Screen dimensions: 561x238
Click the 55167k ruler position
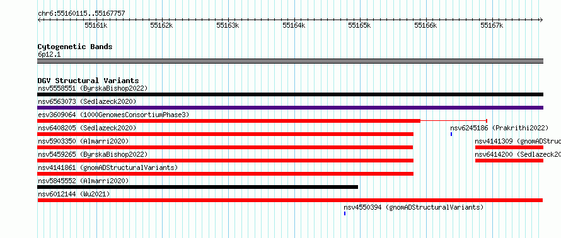(492, 25)
